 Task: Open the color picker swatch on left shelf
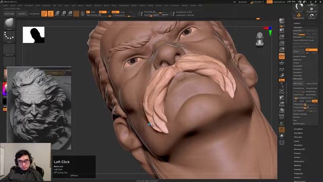click(5, 89)
